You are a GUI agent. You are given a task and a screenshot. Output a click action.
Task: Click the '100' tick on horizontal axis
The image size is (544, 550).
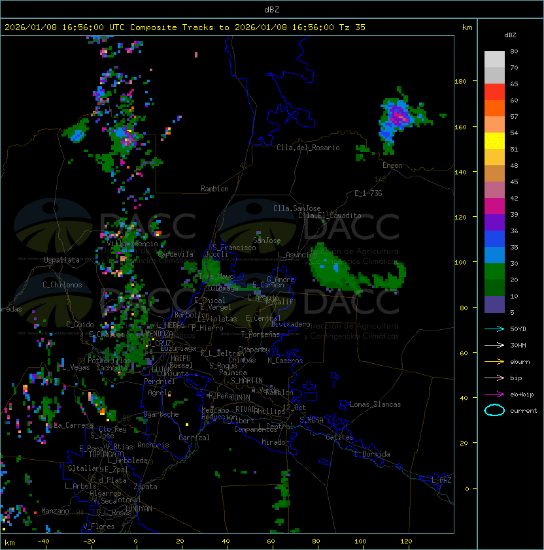click(360, 542)
